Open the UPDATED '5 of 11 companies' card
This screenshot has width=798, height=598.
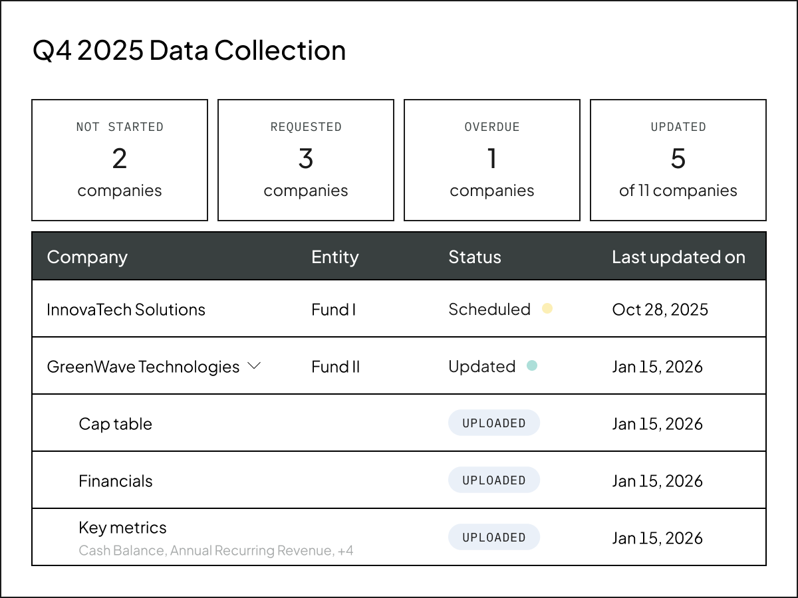coord(678,159)
